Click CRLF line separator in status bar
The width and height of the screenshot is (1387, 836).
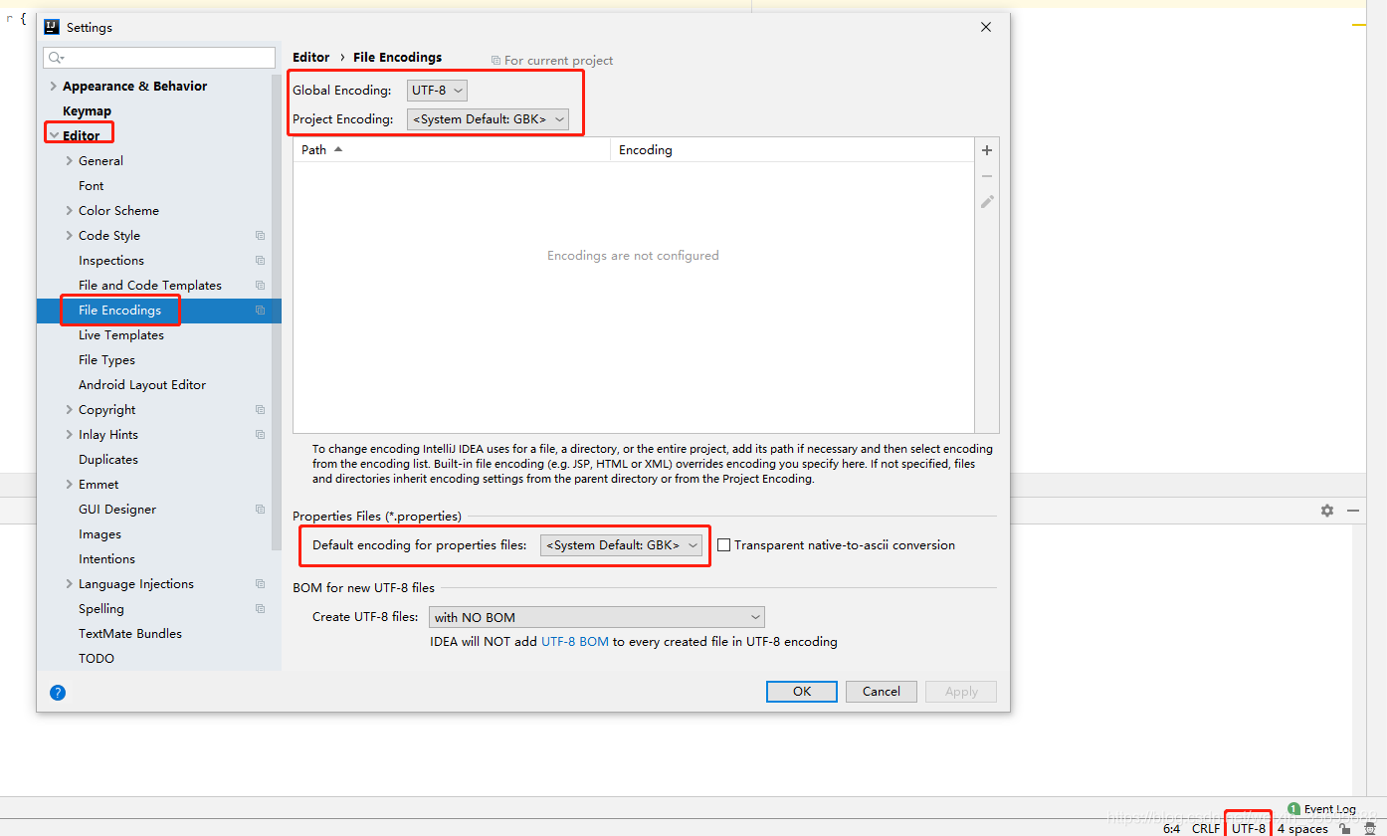tap(1206, 828)
